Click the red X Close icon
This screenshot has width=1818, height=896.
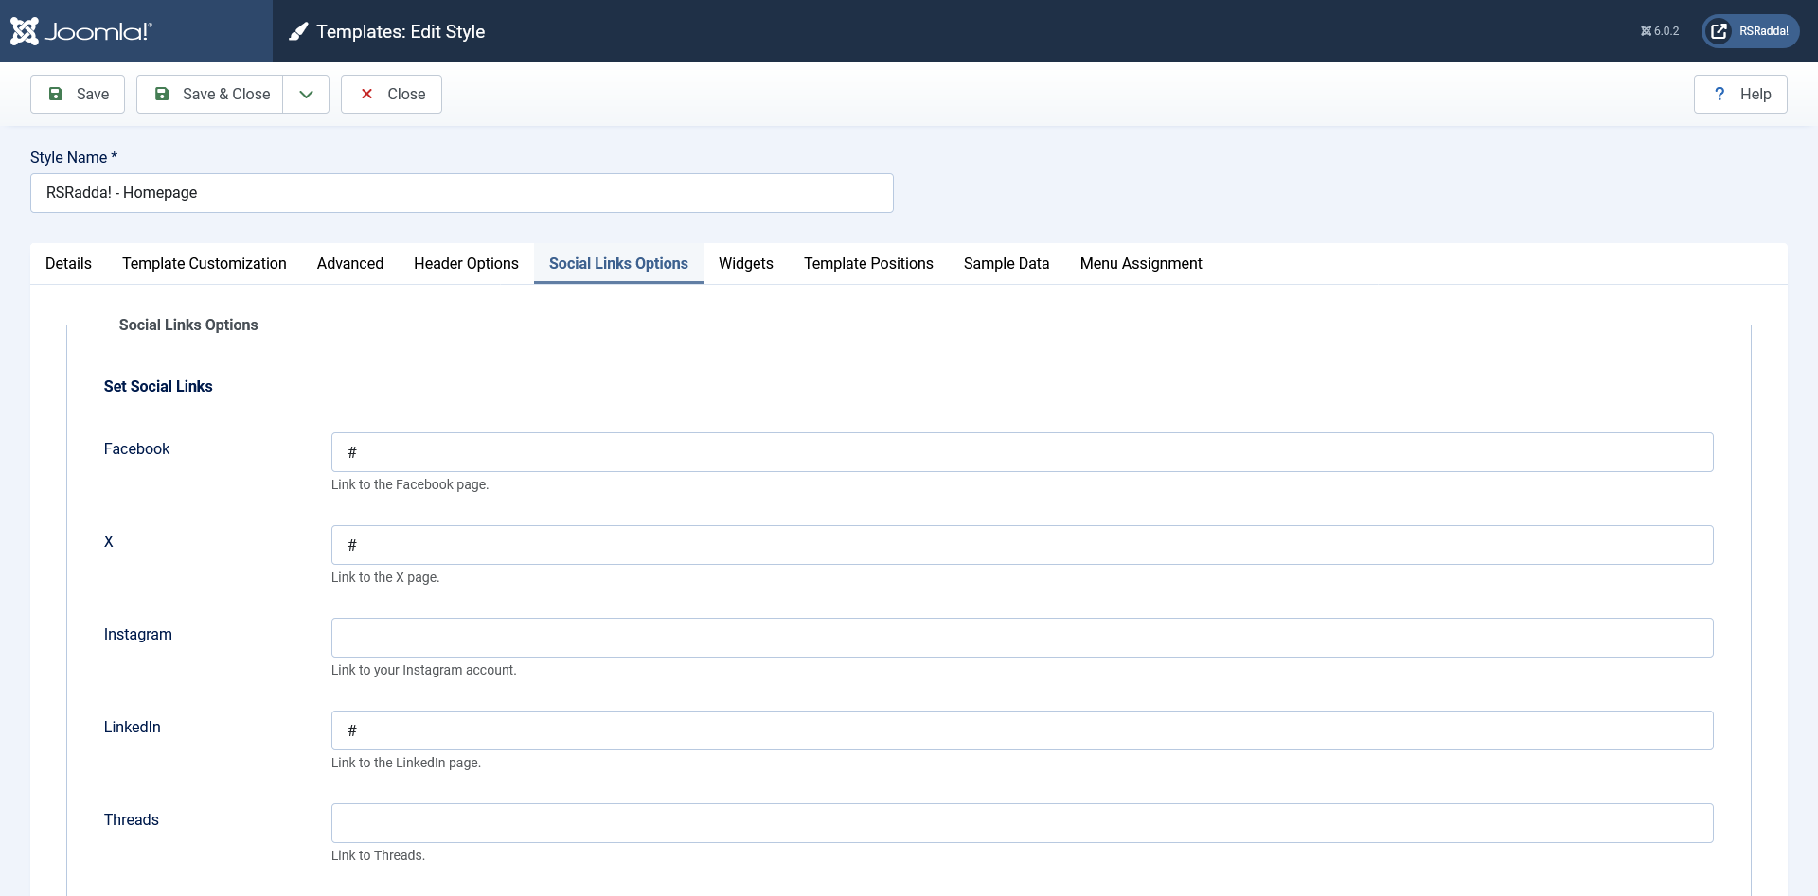(367, 94)
